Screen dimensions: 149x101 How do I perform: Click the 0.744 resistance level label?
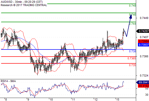pos(133,24)
